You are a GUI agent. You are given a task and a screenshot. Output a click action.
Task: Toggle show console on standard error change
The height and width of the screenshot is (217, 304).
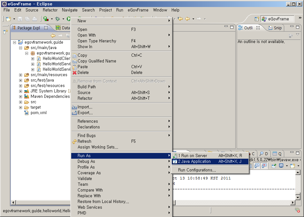(x=264, y=166)
